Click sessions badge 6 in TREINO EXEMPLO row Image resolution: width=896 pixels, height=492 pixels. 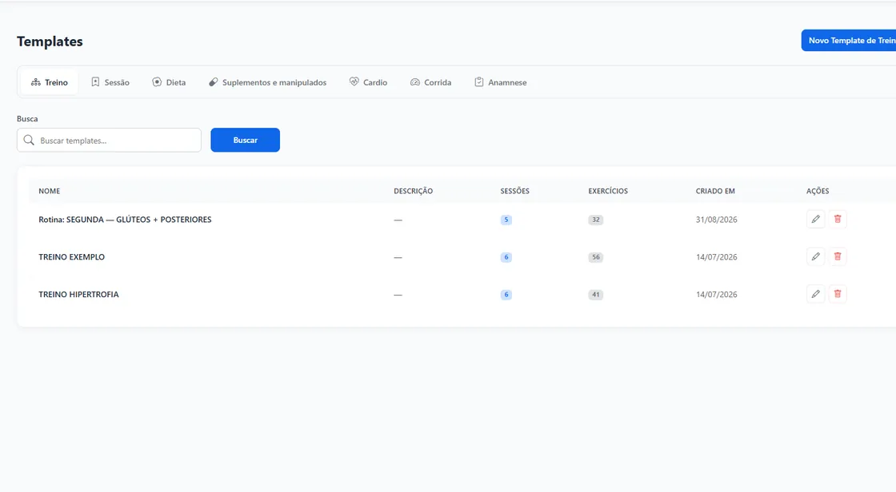point(506,257)
